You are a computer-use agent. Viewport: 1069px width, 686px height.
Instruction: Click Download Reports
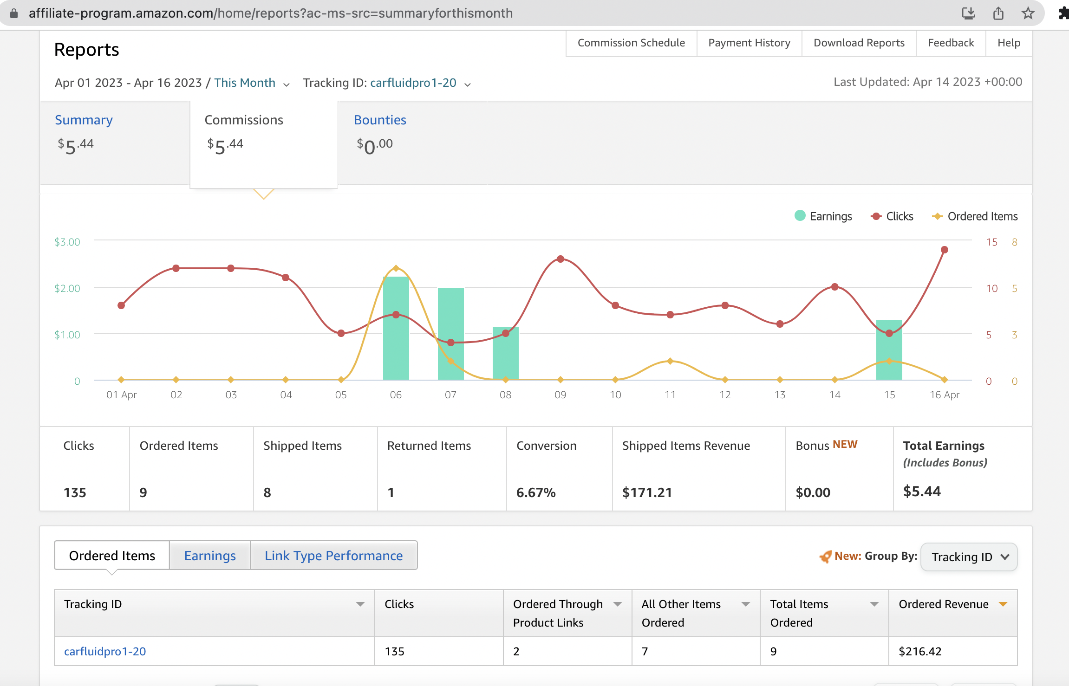point(859,43)
